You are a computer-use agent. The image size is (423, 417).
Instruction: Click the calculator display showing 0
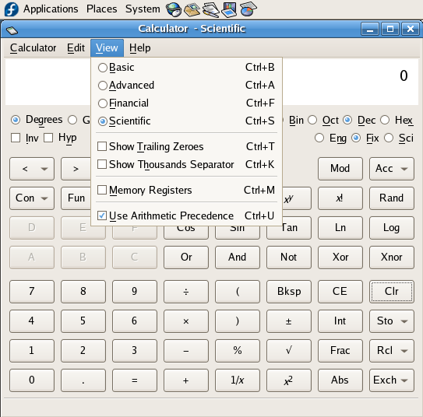[x=350, y=82]
